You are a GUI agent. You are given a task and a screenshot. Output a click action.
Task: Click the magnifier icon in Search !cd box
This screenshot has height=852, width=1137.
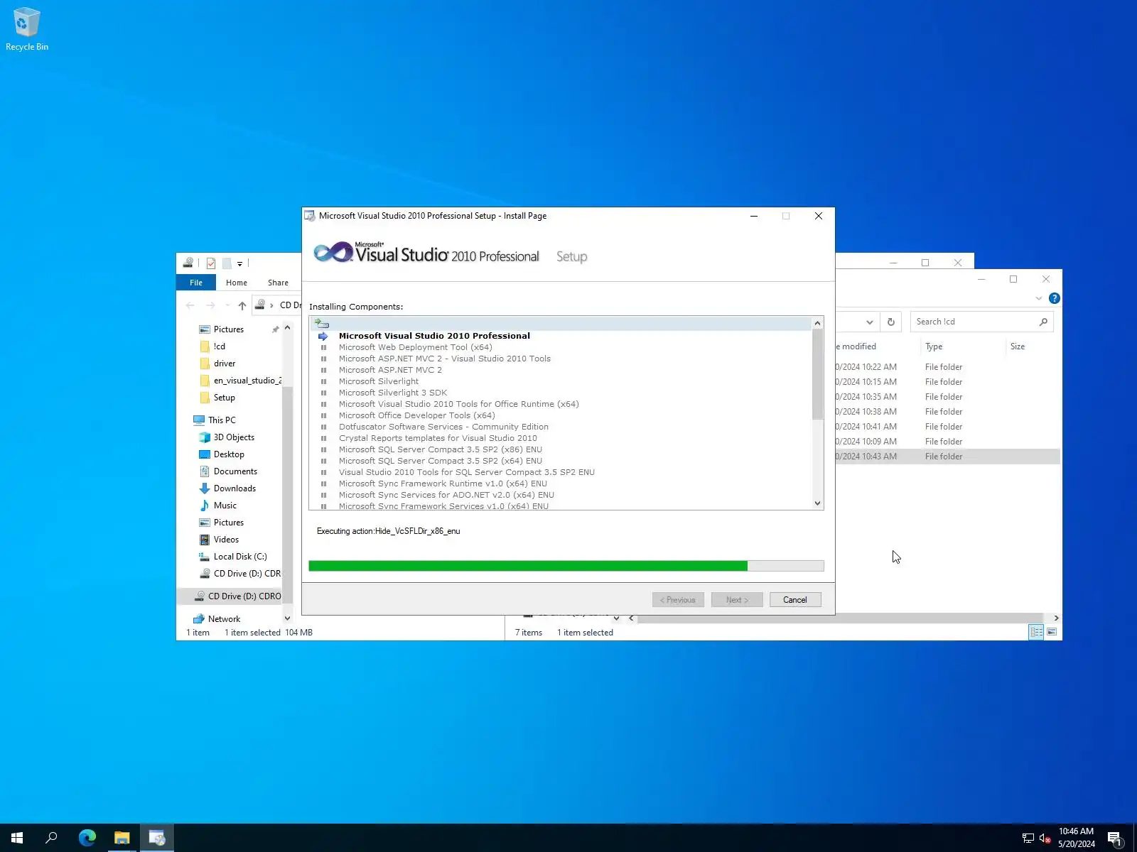[1043, 322]
